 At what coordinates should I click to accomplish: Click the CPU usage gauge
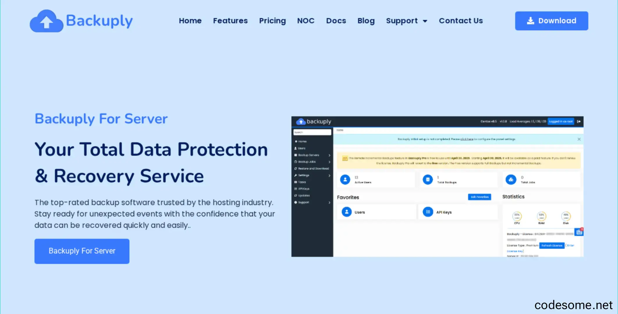[x=517, y=217]
